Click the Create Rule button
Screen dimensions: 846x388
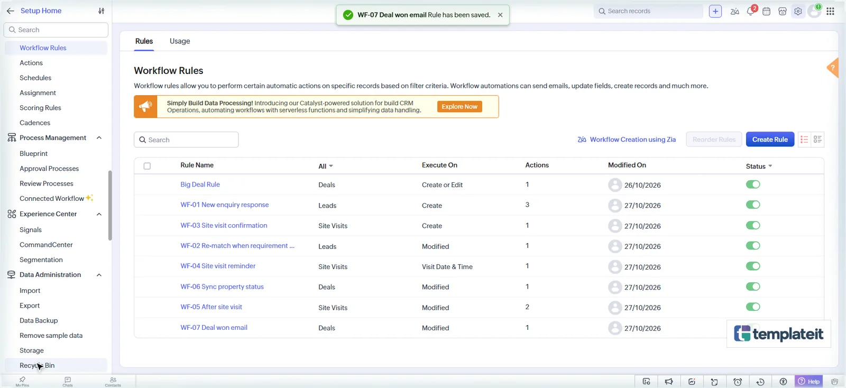(770, 140)
